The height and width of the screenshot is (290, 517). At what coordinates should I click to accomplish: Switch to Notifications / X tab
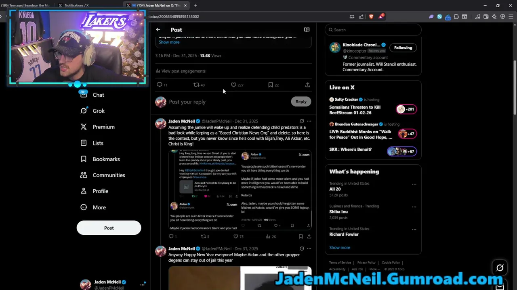pyautogui.click(x=76, y=6)
